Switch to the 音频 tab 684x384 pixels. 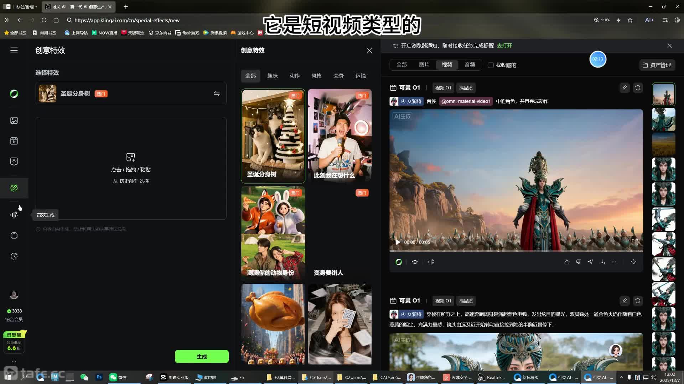(469, 65)
